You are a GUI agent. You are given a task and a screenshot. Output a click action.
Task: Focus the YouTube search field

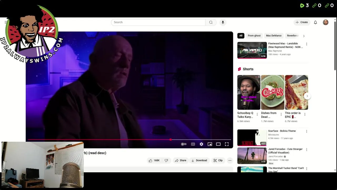pos(158,22)
